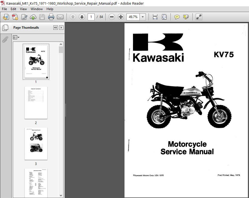Click the Page Thumbnails panel icon
249x198 pixels.
[5, 28]
